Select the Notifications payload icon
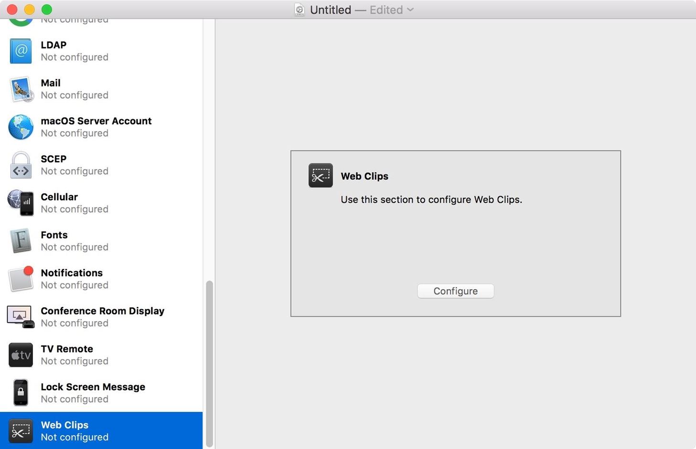 pyautogui.click(x=21, y=279)
